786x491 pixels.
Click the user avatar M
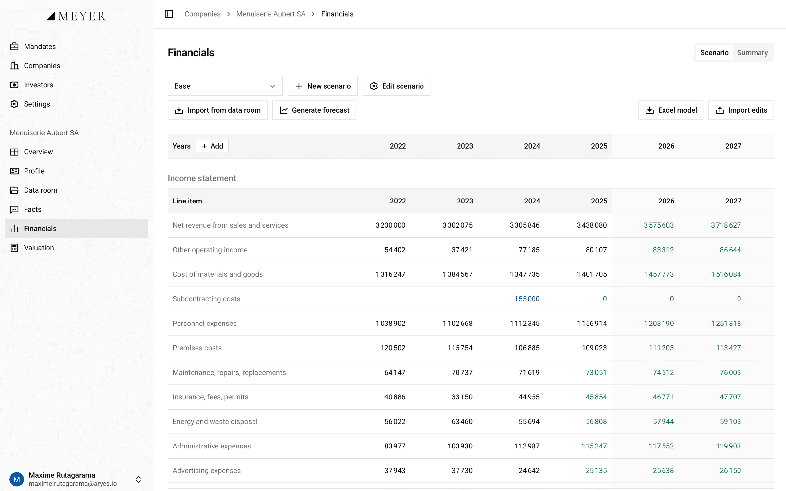click(x=17, y=479)
